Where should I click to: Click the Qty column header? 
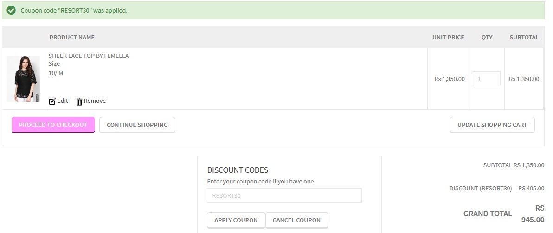[487, 38]
